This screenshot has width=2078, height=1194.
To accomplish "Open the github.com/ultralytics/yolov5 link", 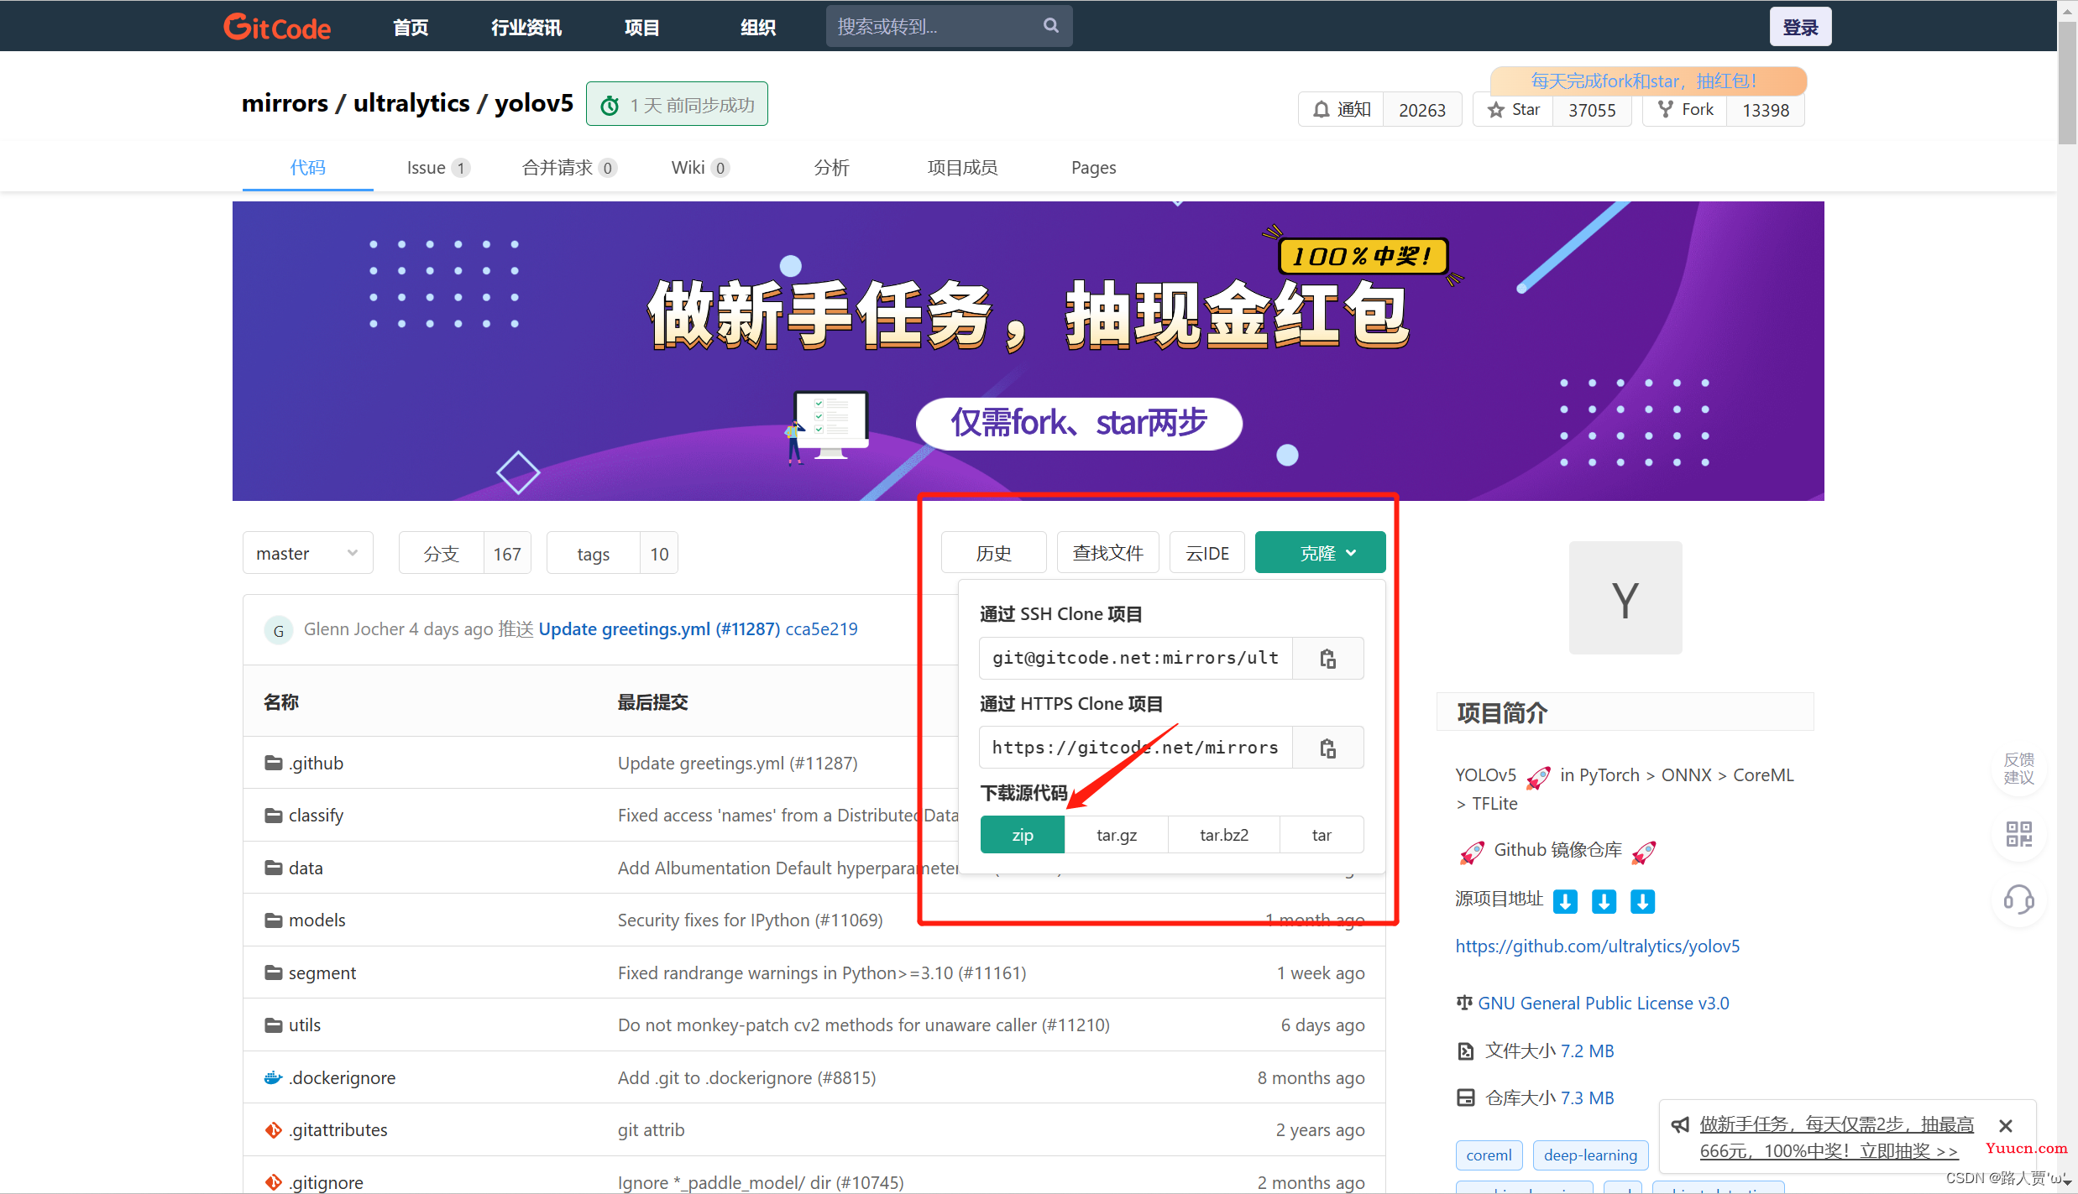I will pos(1597,946).
